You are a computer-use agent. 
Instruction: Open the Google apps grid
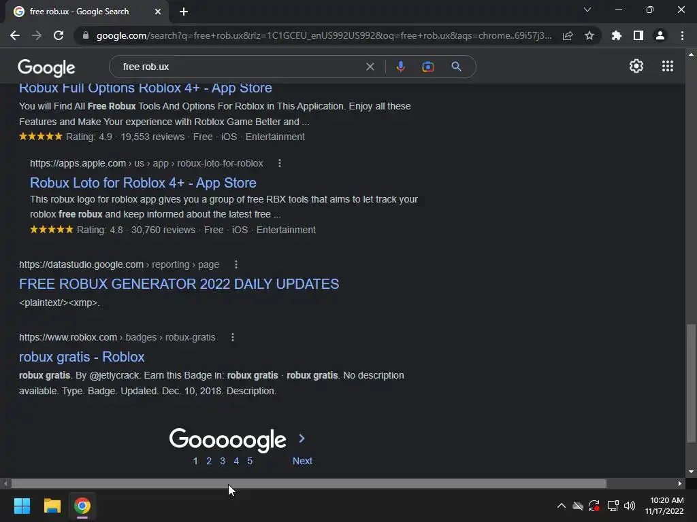tap(668, 66)
